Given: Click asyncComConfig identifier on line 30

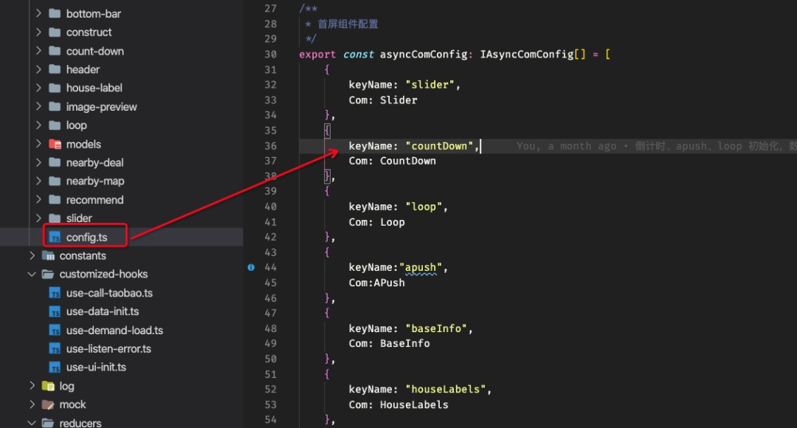Looking at the screenshot, I should click(424, 55).
